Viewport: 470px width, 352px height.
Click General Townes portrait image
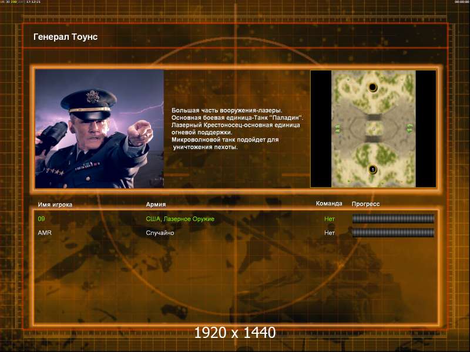[x=99, y=128]
